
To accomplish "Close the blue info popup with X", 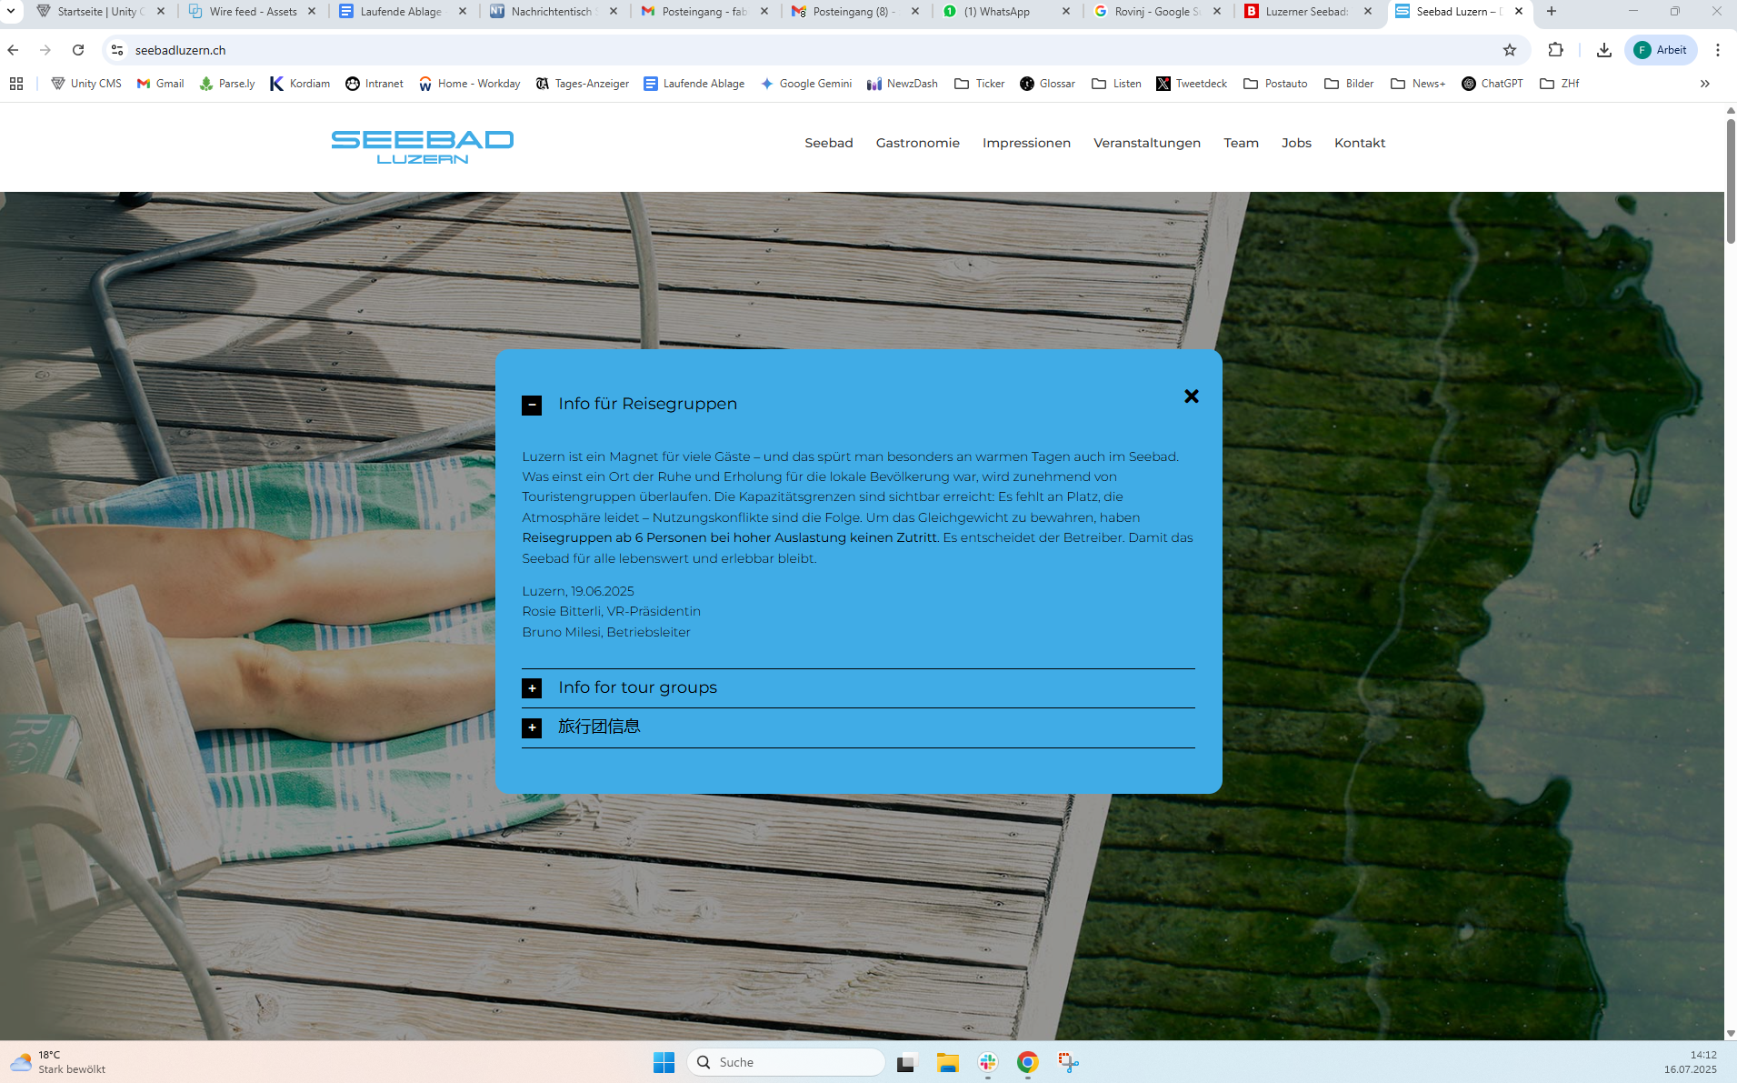I will (1191, 396).
